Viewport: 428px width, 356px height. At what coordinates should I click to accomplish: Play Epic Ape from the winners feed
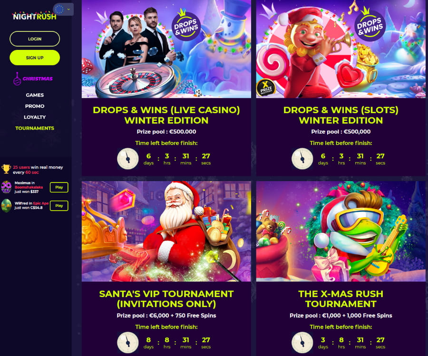point(59,206)
